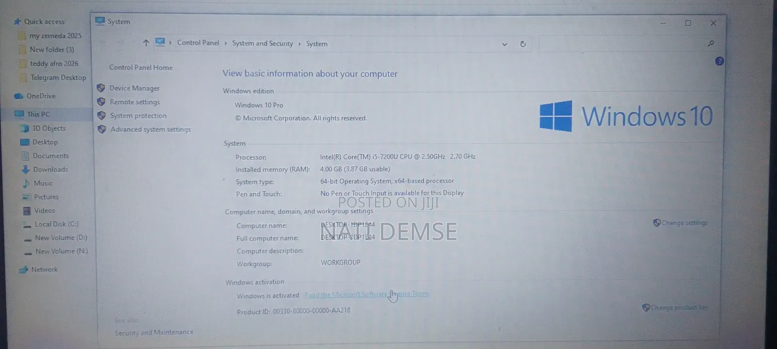777x349 pixels.
Task: Go to Control Panel Home
Action: (141, 67)
